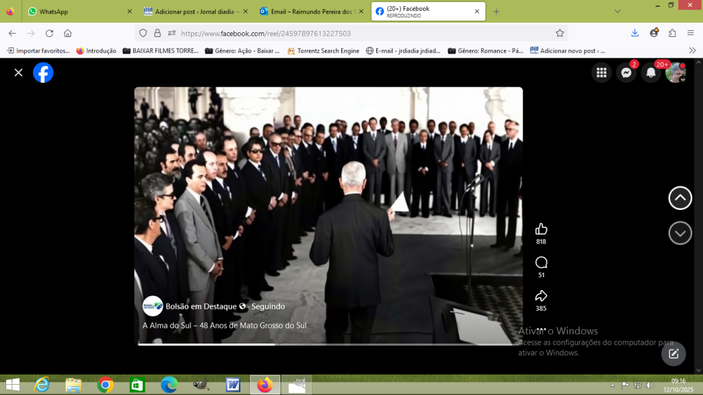This screenshot has height=395, width=703.
Task: Go to Facebook home via logo
Action: [x=43, y=73]
